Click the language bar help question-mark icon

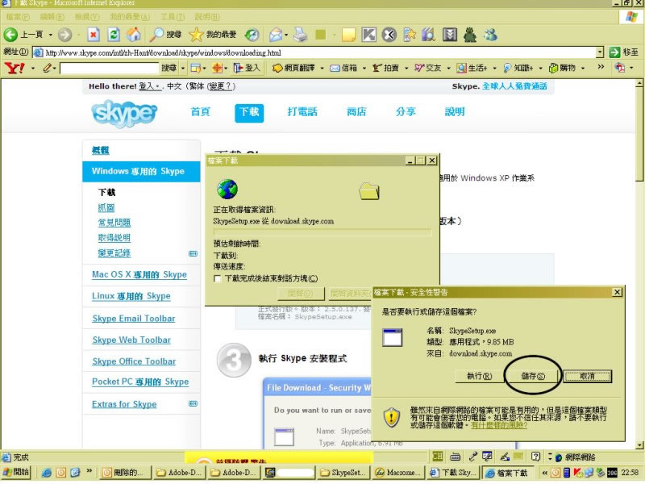[535, 456]
